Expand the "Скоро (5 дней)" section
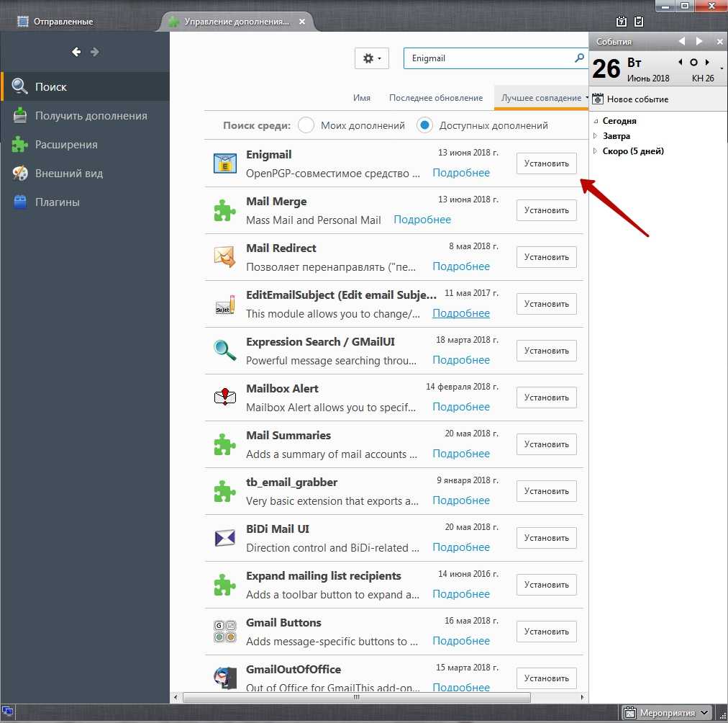Screen dimensions: 728x723 tap(595, 151)
